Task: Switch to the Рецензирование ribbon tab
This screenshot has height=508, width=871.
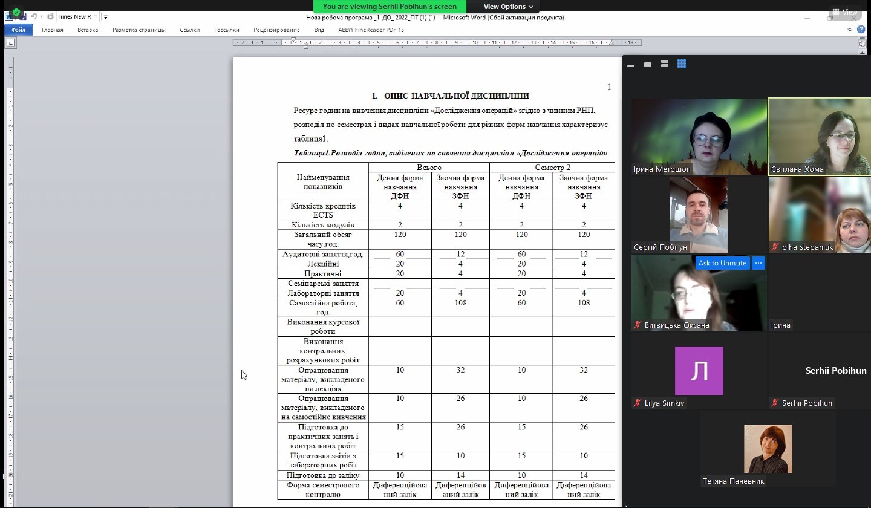Action: 276,30
